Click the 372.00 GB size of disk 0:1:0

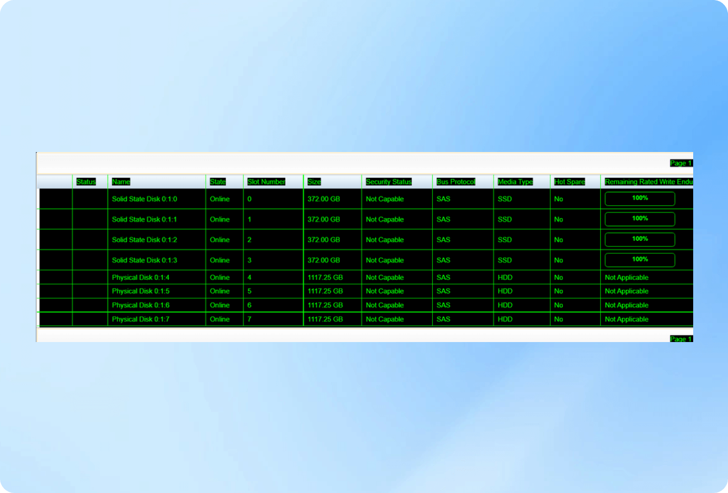[324, 199]
